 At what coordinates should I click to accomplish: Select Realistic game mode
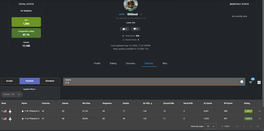[30, 81]
